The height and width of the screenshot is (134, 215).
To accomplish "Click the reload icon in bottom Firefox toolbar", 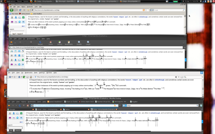I will [x=20, y=106].
